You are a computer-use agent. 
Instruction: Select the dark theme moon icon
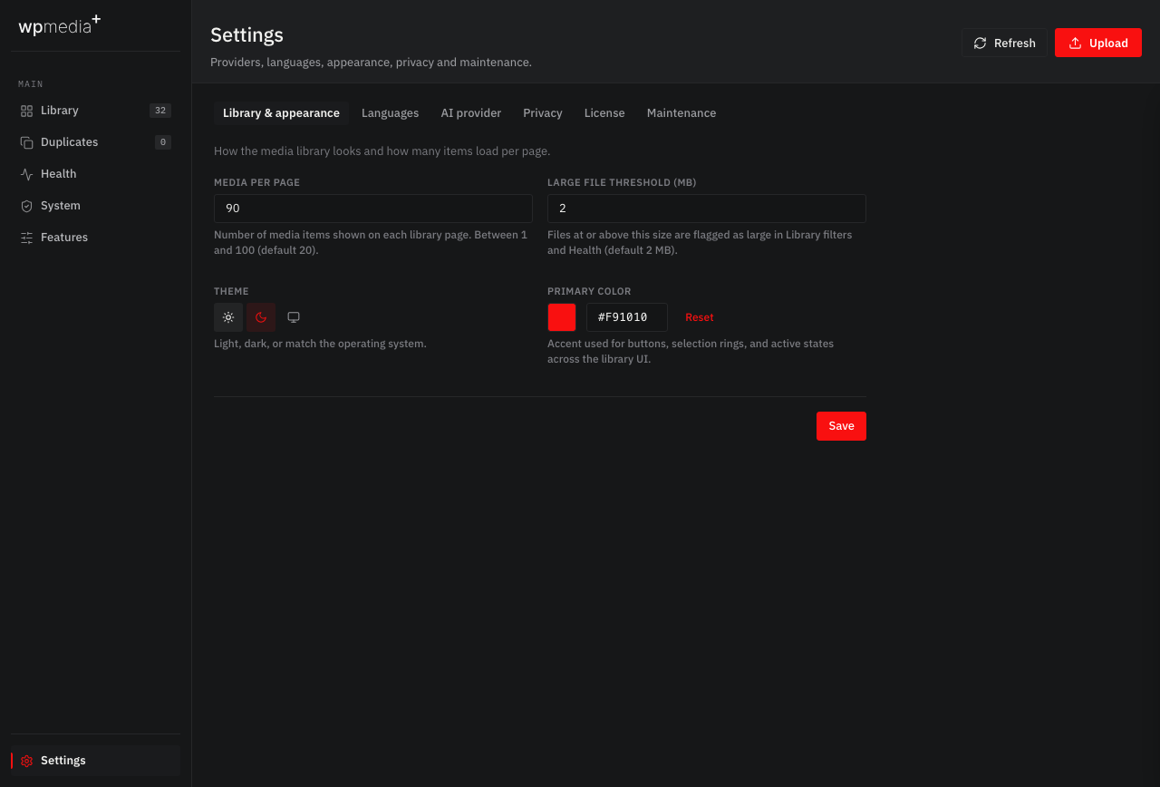[x=261, y=317]
